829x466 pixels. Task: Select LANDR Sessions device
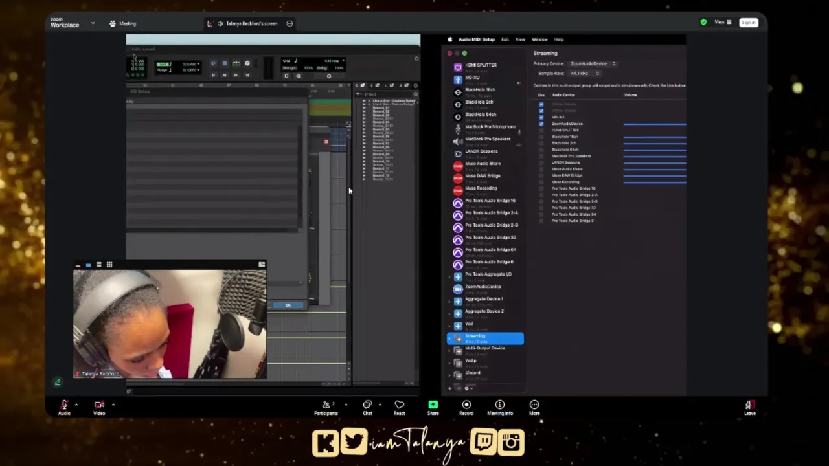tap(484, 153)
